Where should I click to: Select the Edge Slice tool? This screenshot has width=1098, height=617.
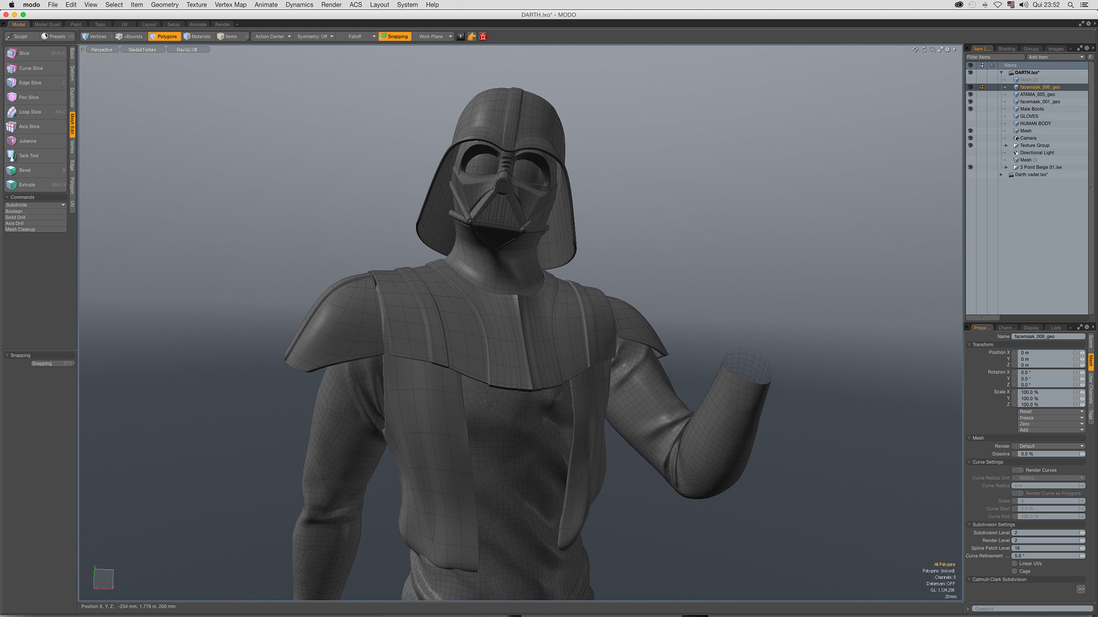[x=35, y=83]
